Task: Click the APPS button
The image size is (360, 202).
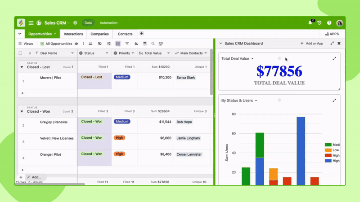Action: [332, 34]
